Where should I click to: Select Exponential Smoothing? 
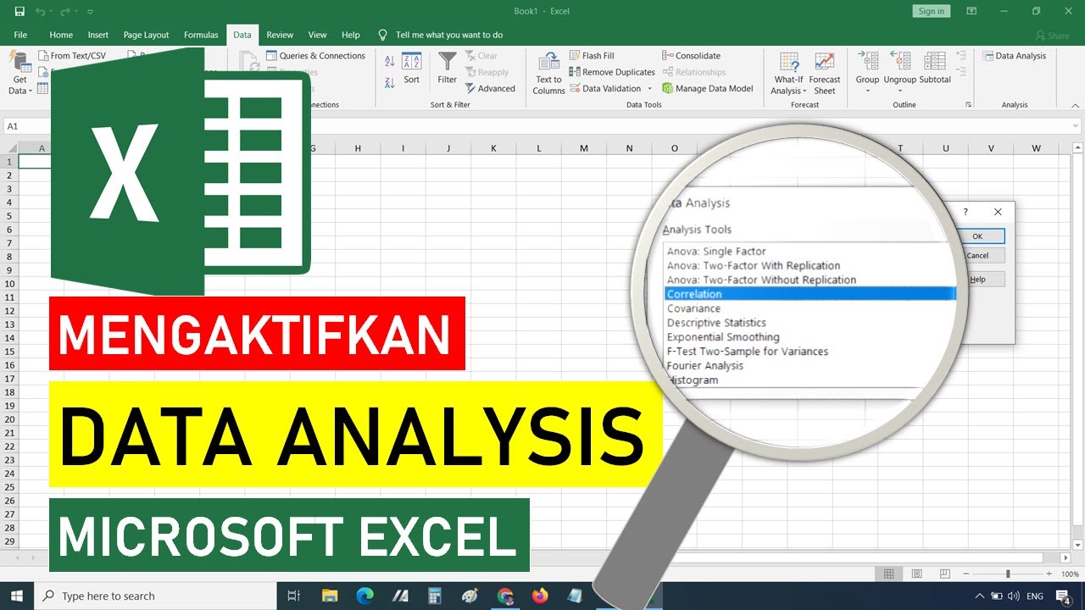723,337
